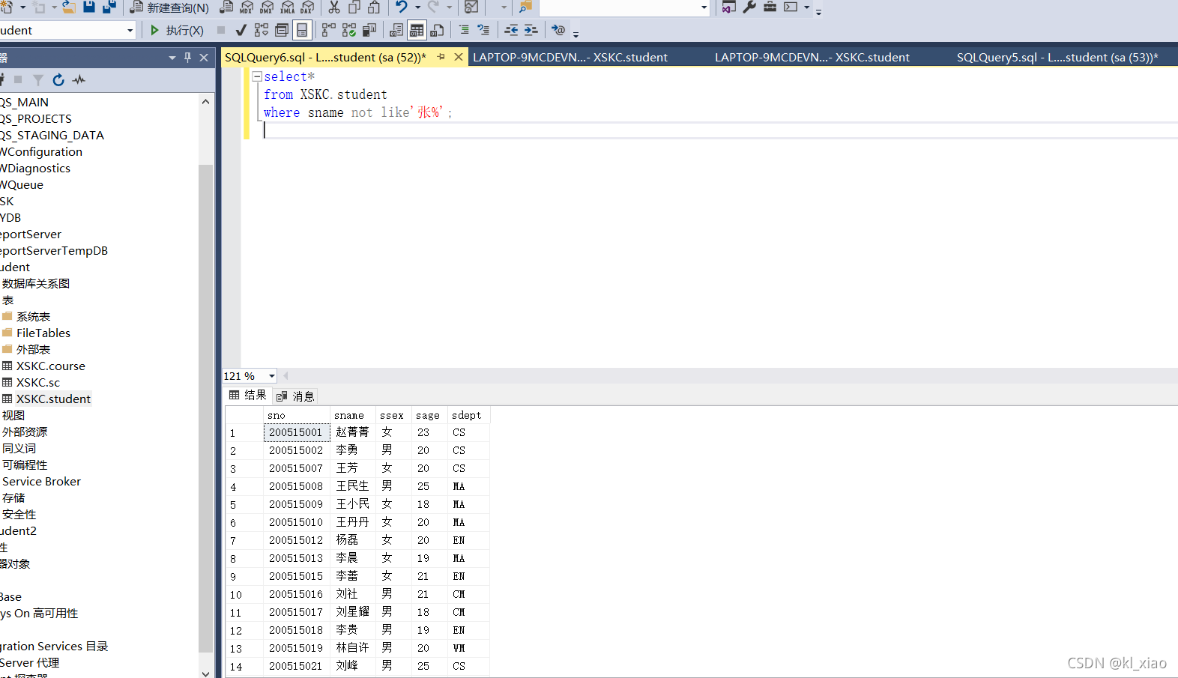The height and width of the screenshot is (678, 1178).
Task: Toggle include client statistics
Action: [x=369, y=30]
